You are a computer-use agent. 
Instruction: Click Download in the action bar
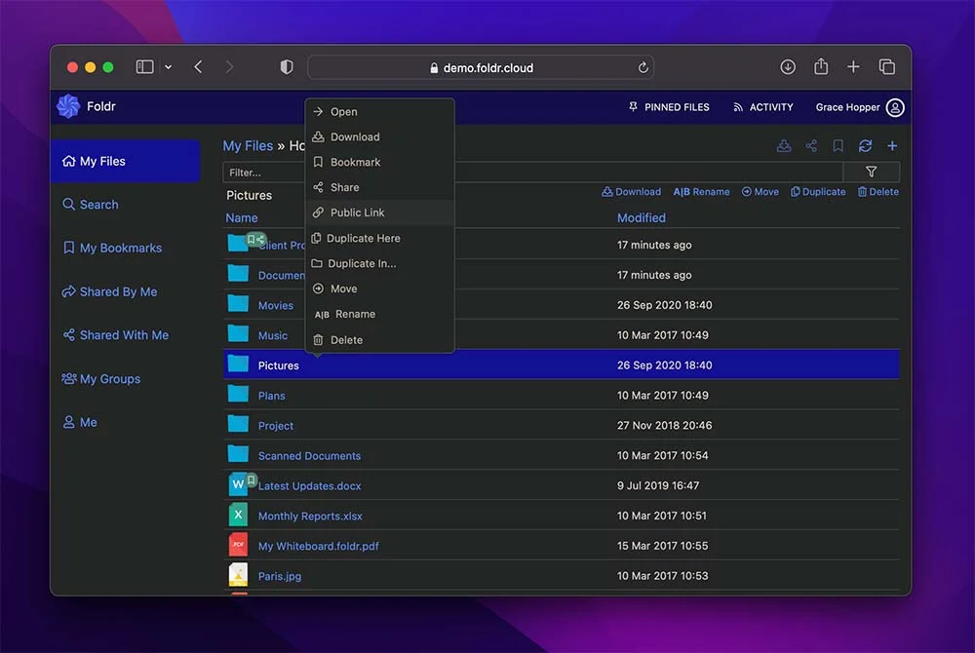(631, 192)
